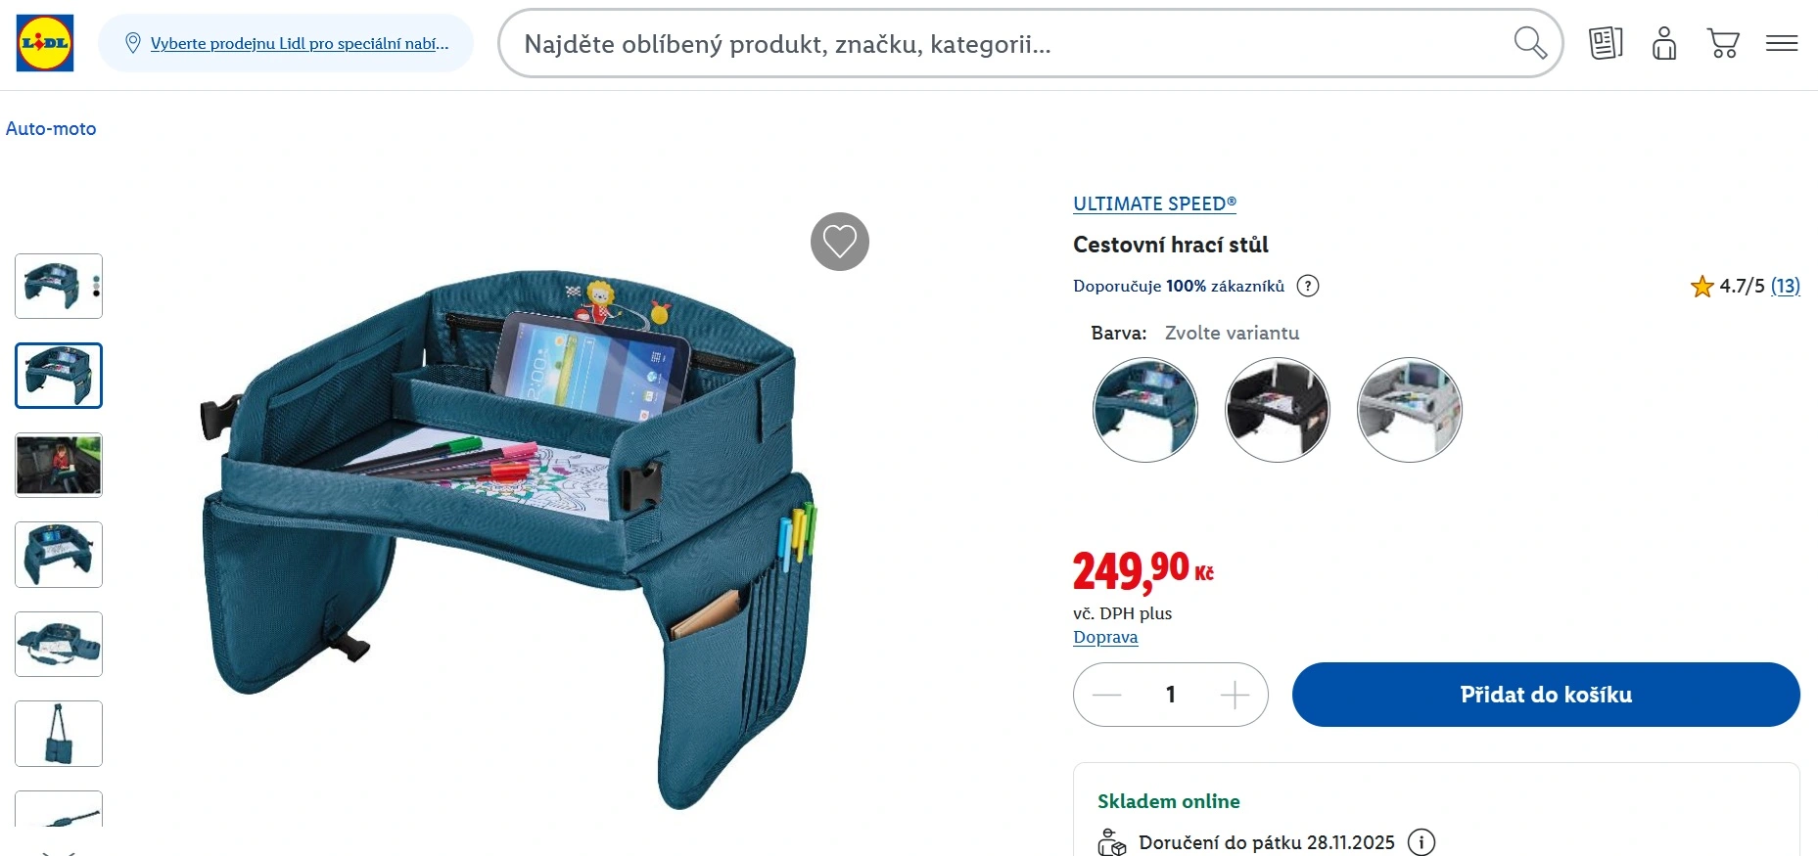Image resolution: width=1818 pixels, height=856 pixels.
Task: Click the search magnifier icon
Action: point(1529,43)
